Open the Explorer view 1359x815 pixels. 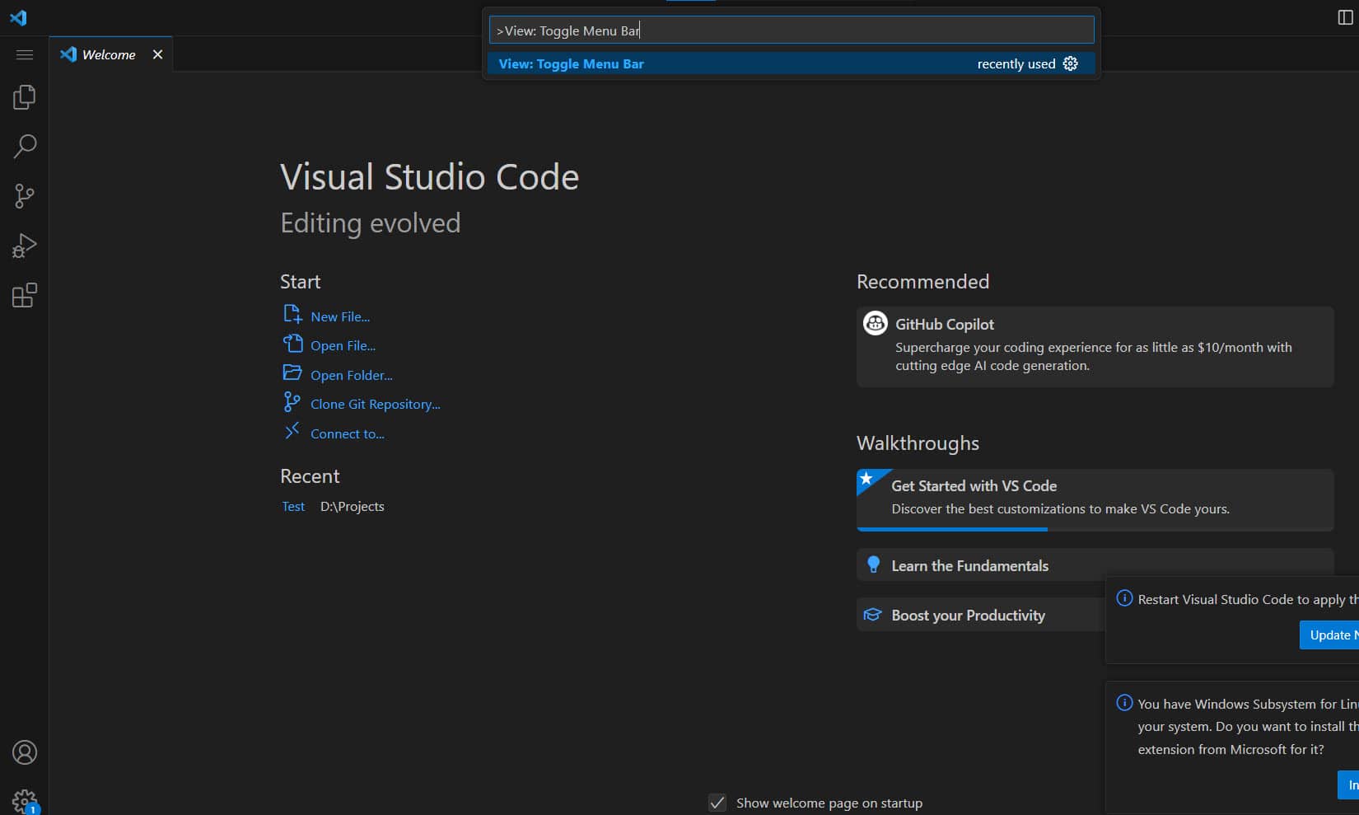25,97
